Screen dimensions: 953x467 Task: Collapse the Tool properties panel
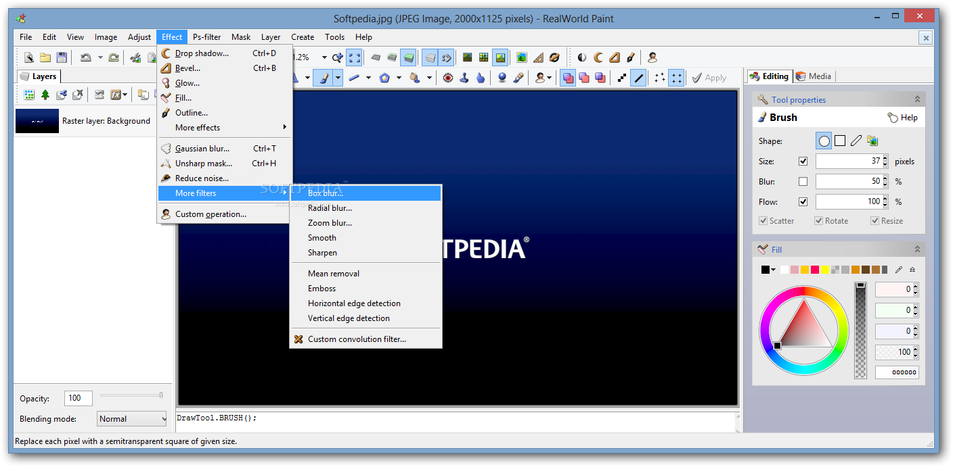pyautogui.click(x=918, y=99)
